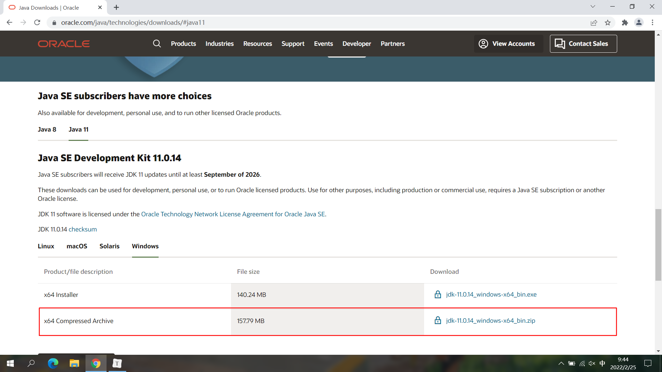Open the Support menu
Screen dimensions: 662x372
pyautogui.click(x=293, y=44)
